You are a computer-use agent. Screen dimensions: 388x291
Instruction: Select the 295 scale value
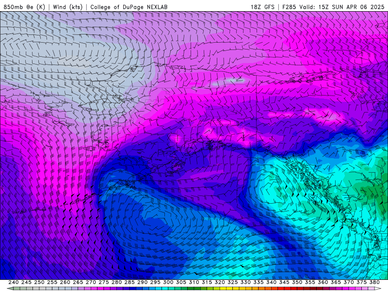155,282
